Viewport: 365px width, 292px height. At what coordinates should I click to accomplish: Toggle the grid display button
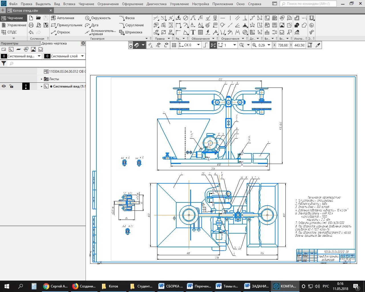(174, 45)
